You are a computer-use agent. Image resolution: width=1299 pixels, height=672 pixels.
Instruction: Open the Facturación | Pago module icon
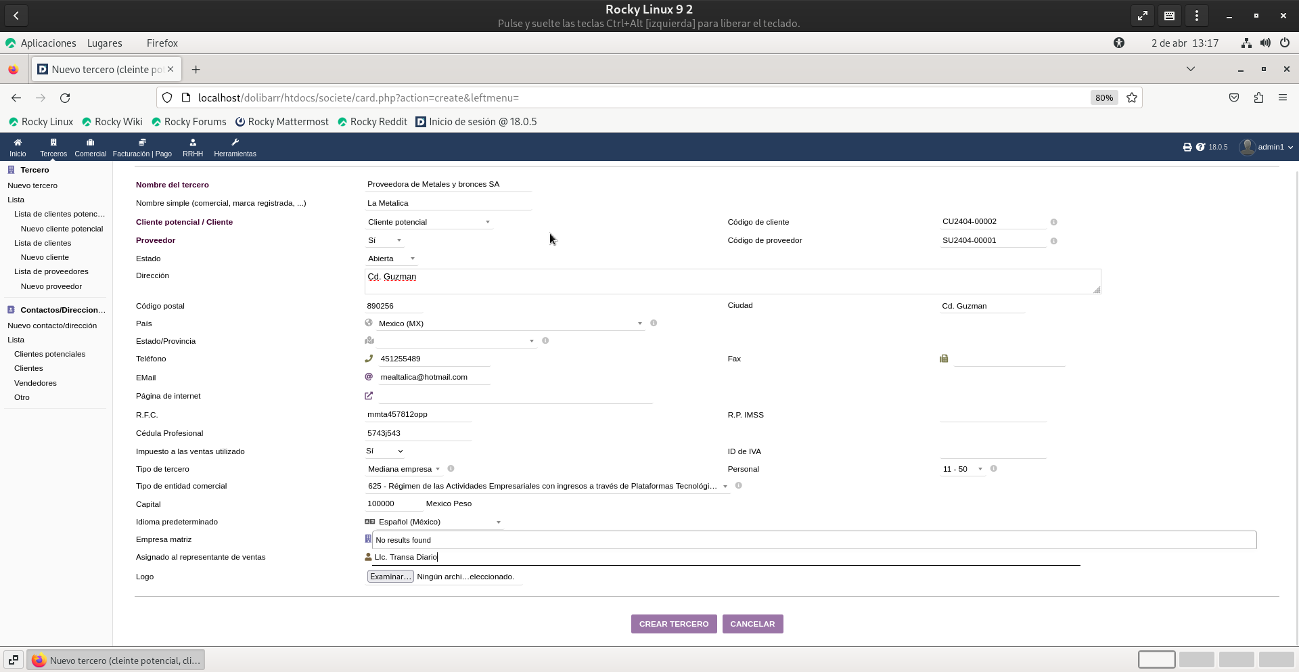coord(142,143)
